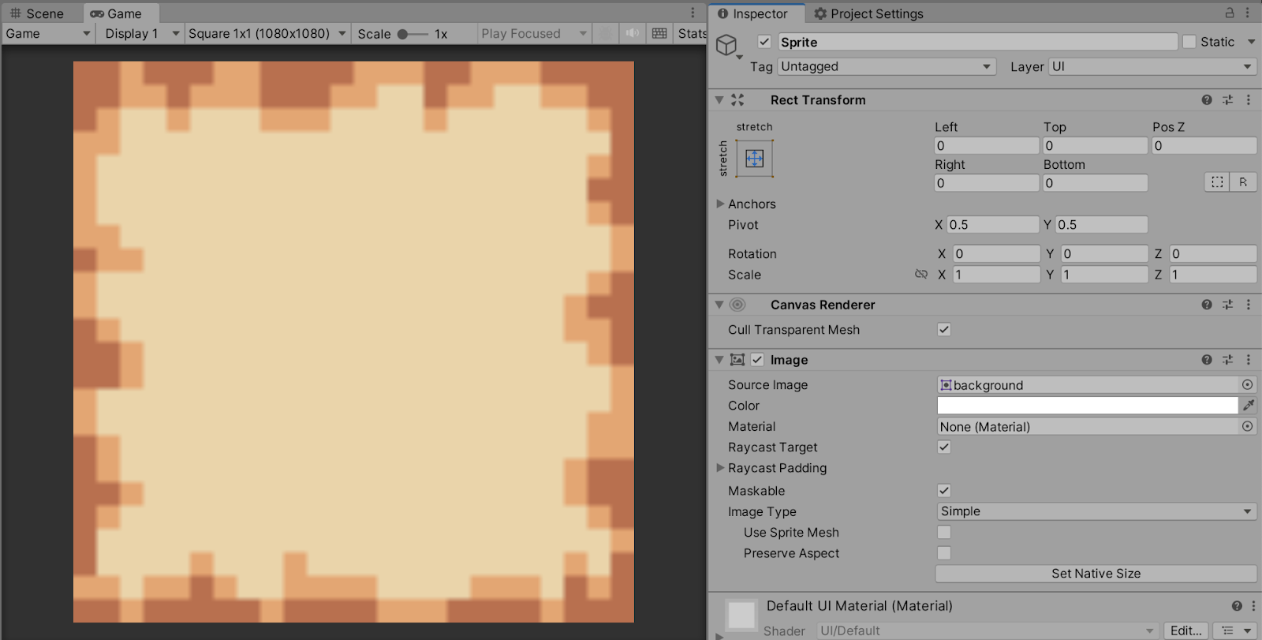This screenshot has width=1262, height=640.
Task: Open Default UI Material help icon
Action: [1237, 606]
